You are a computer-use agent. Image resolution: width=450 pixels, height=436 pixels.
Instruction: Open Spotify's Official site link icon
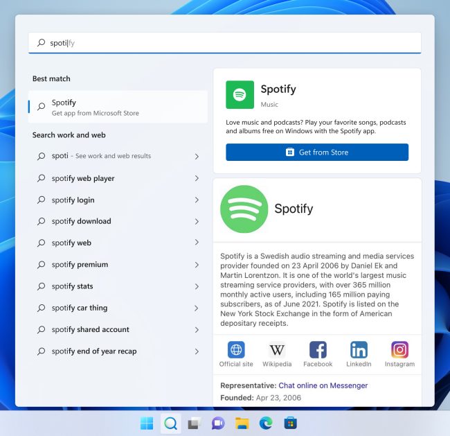(236, 349)
